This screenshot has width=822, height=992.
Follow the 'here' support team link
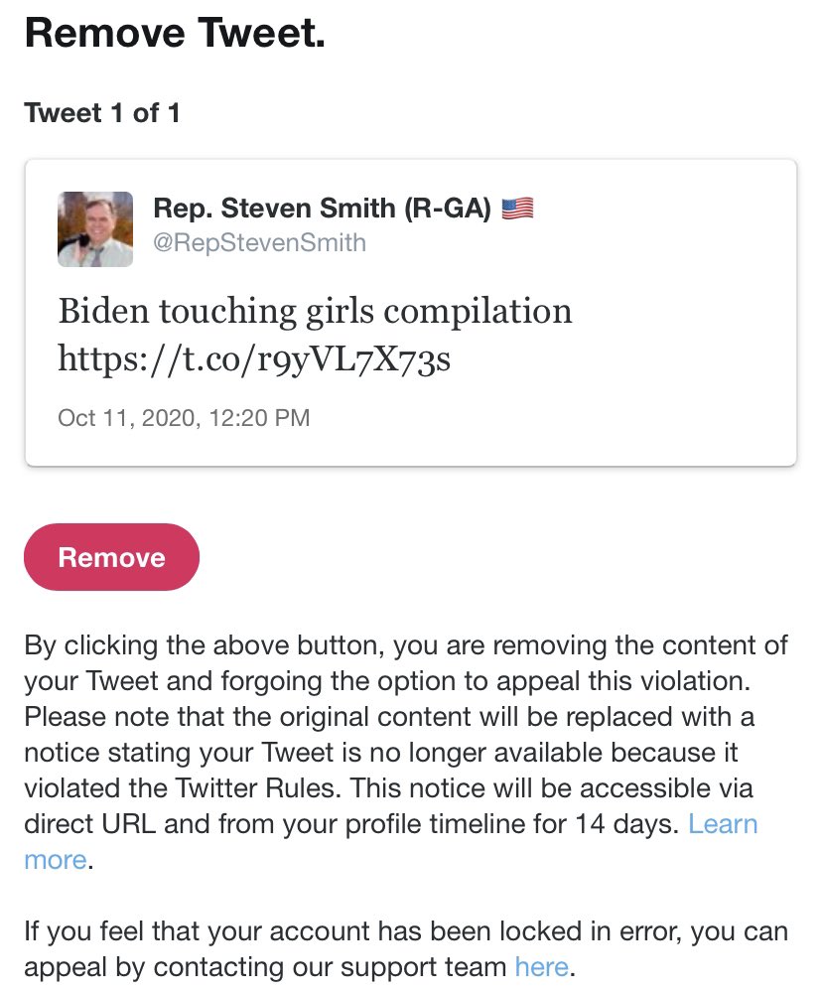[541, 967]
